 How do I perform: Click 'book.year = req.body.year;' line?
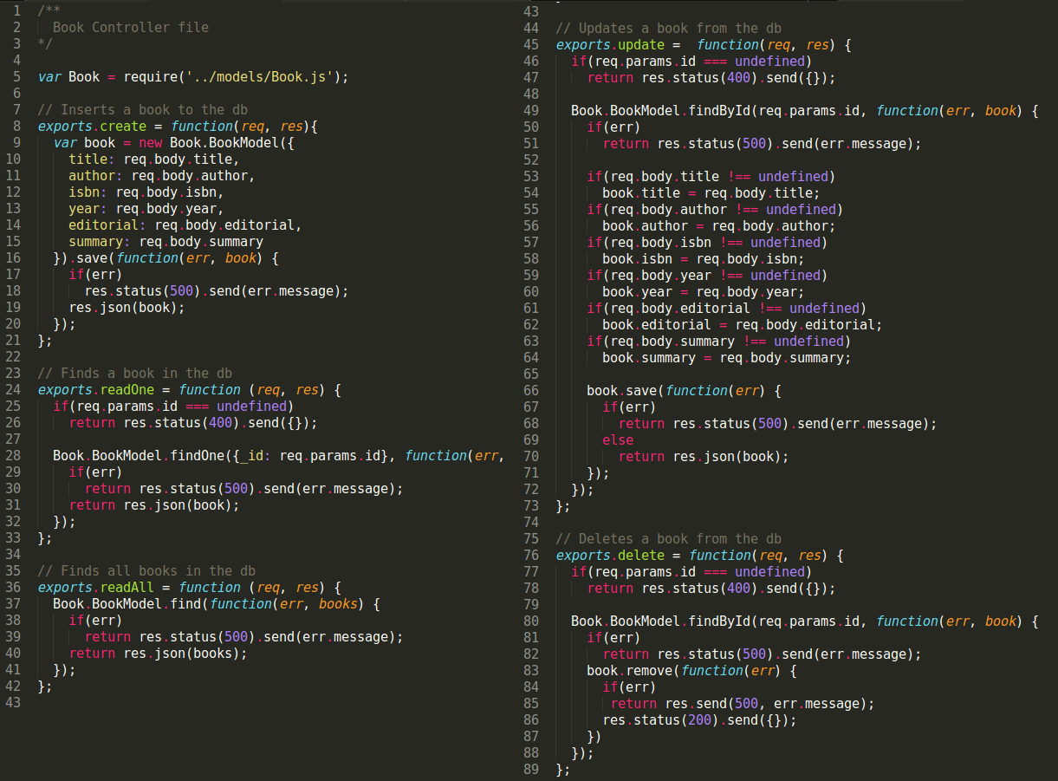coord(704,291)
